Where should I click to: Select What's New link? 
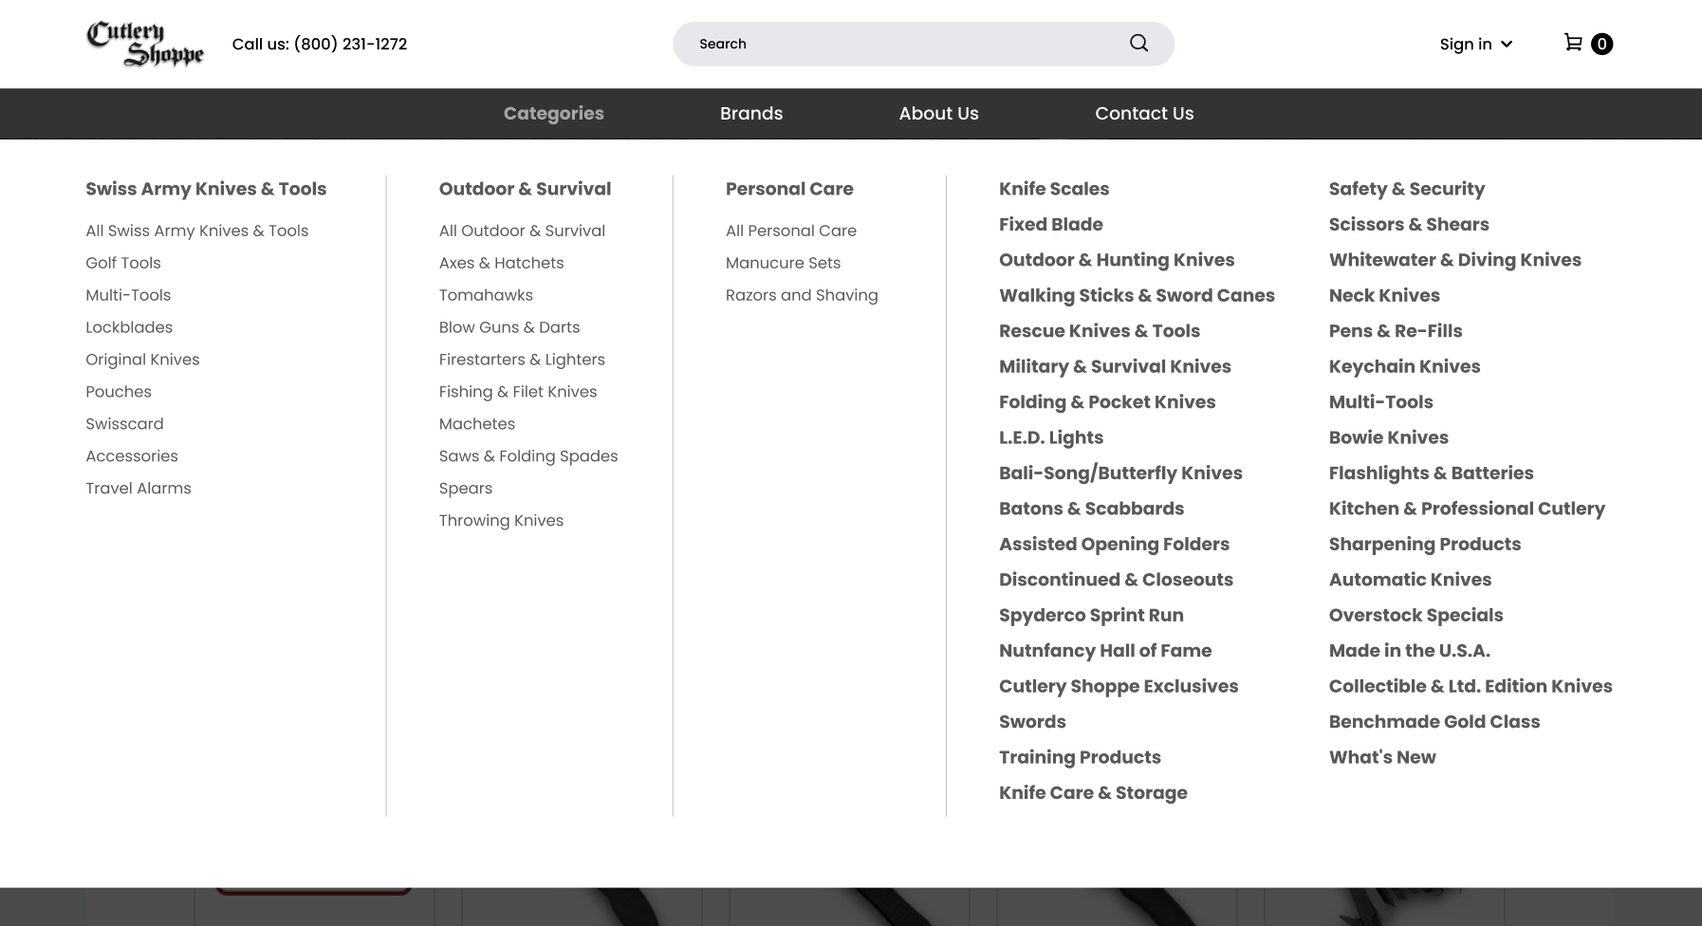click(x=1382, y=757)
